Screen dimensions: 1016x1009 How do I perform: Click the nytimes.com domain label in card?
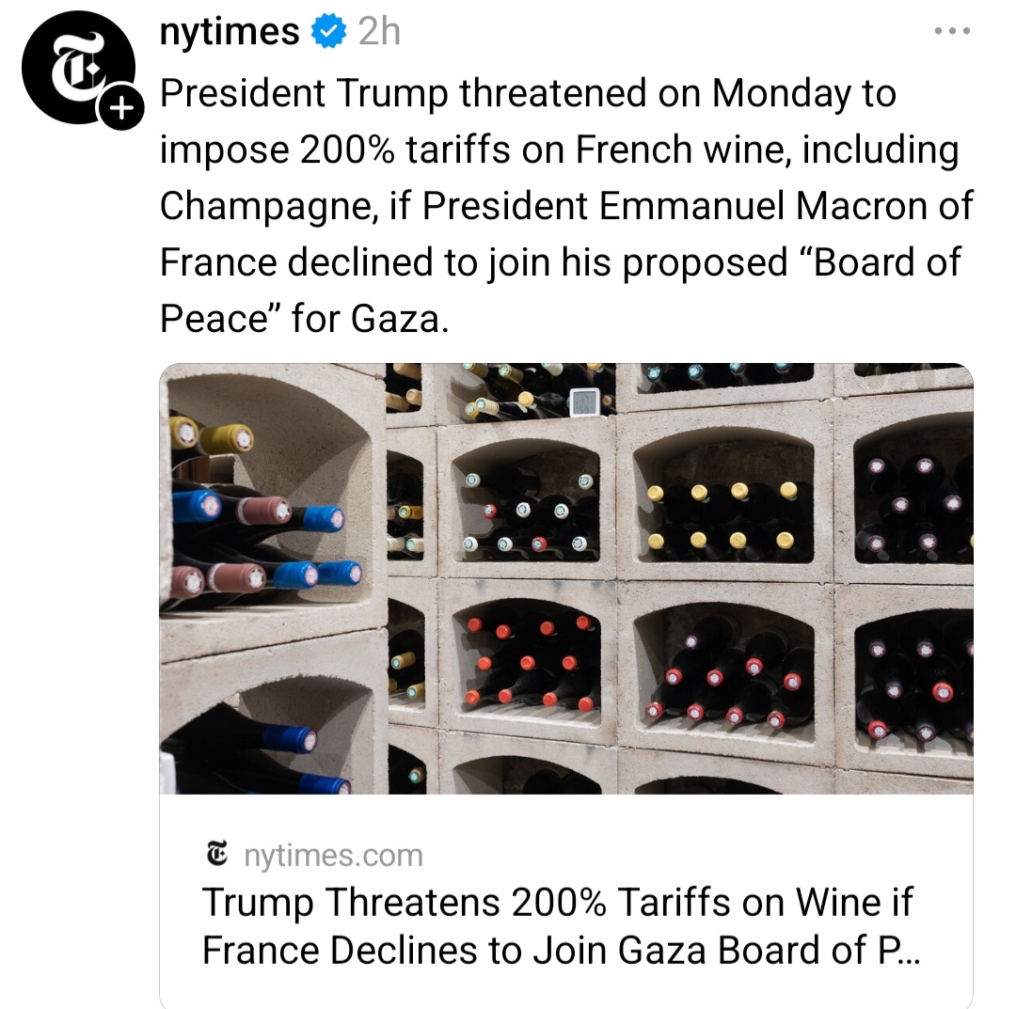[333, 856]
